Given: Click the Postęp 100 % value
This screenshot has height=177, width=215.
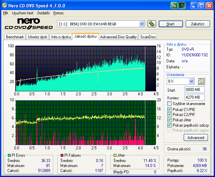Looking at the screenshot, I should [x=202, y=160].
